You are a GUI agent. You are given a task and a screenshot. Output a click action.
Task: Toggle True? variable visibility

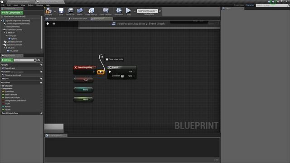(x=41, y=104)
